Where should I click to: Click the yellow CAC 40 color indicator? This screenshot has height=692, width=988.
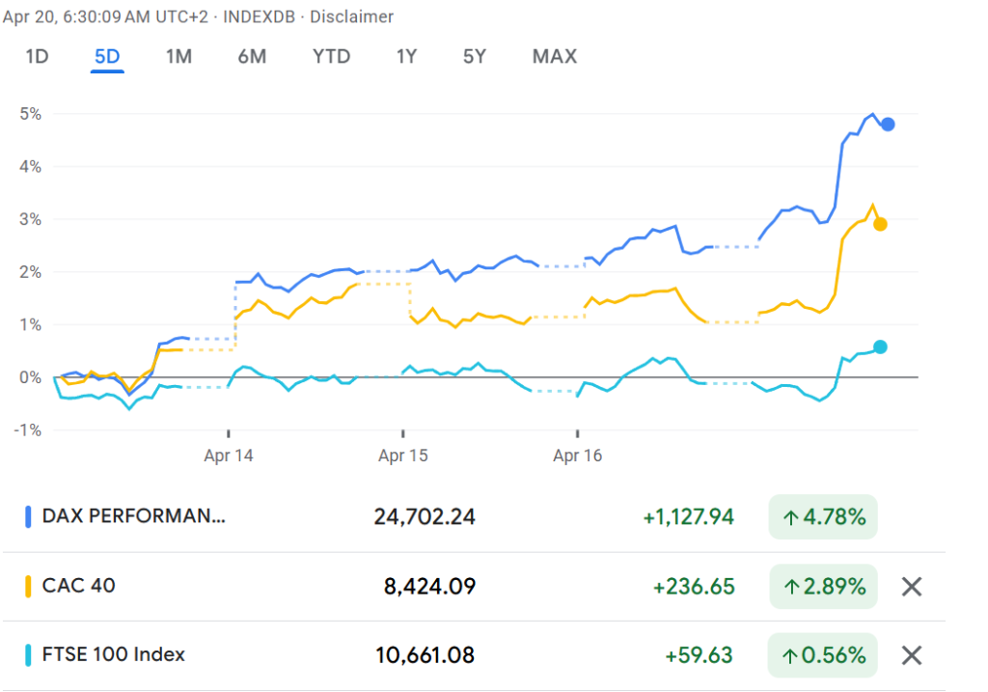[x=28, y=586]
